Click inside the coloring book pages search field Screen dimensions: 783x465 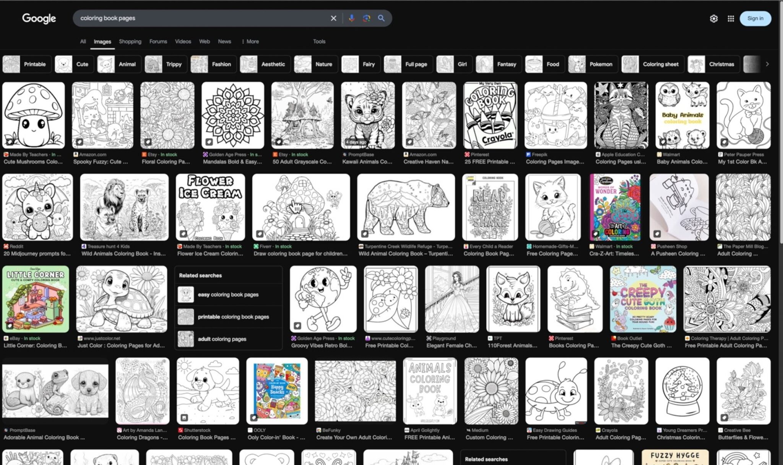199,18
